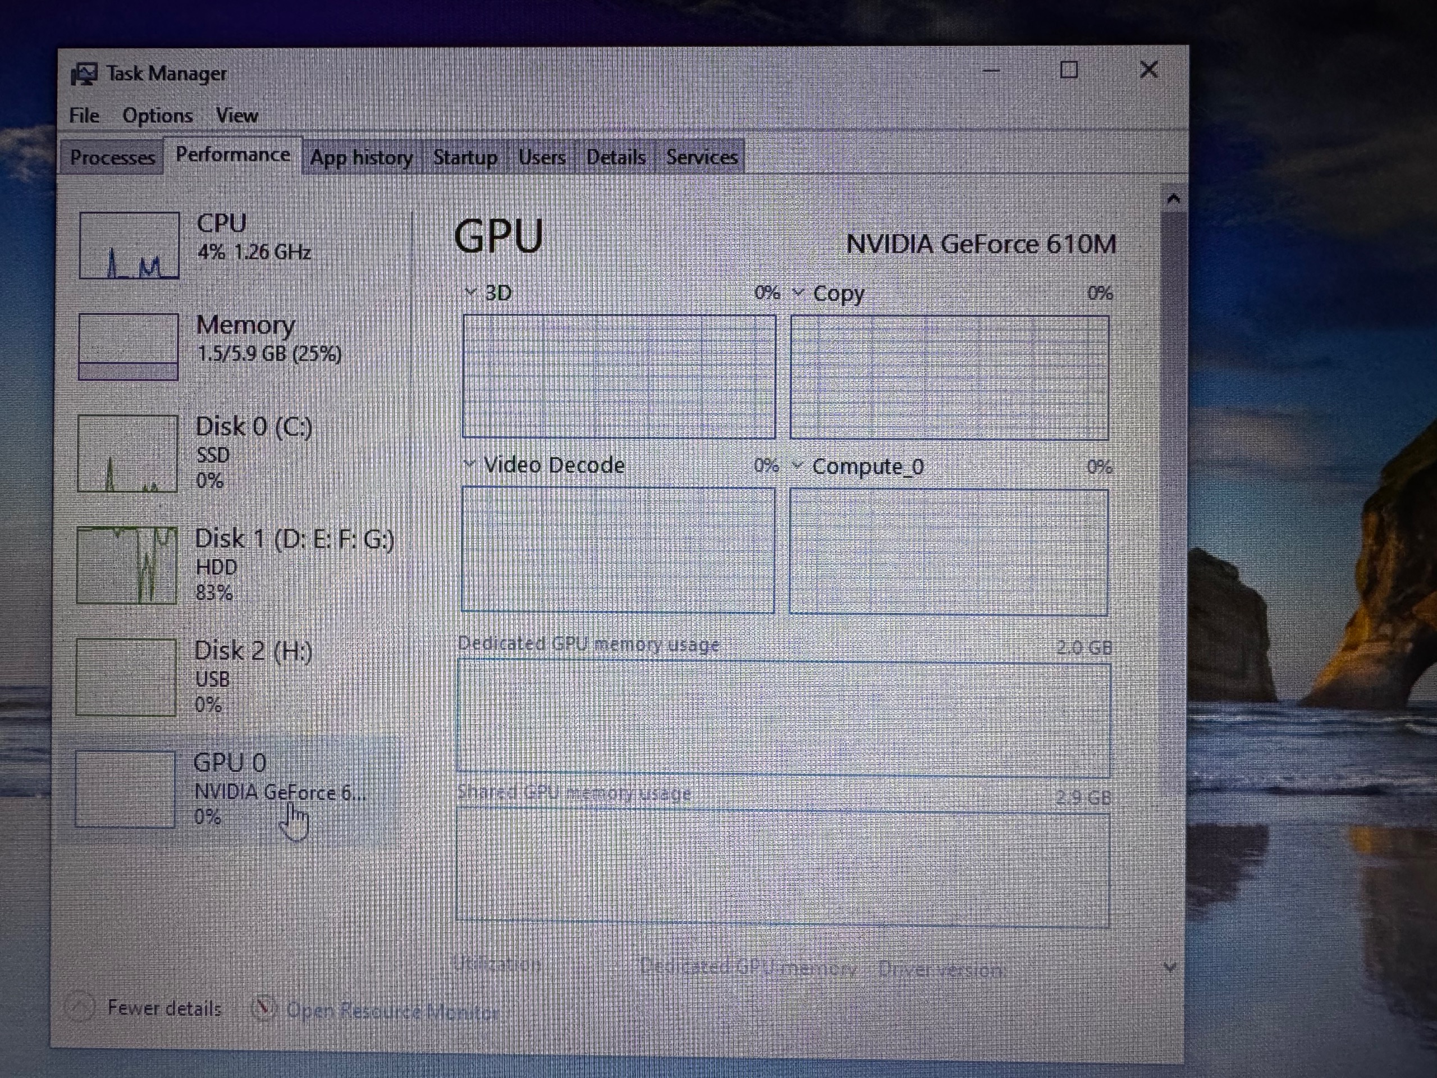Open the Details tab
Image resolution: width=1437 pixels, height=1078 pixels.
[616, 157]
